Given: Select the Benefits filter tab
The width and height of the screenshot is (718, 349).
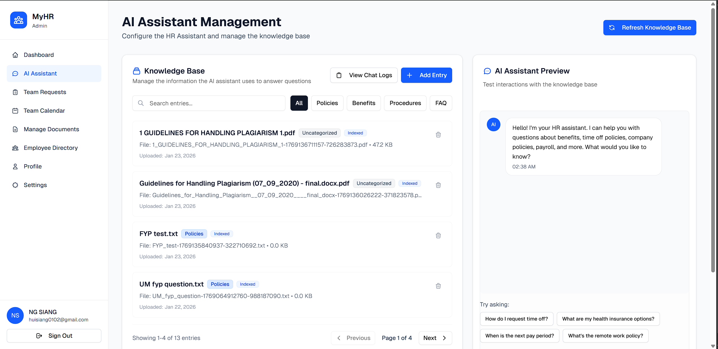Looking at the screenshot, I should [x=364, y=103].
